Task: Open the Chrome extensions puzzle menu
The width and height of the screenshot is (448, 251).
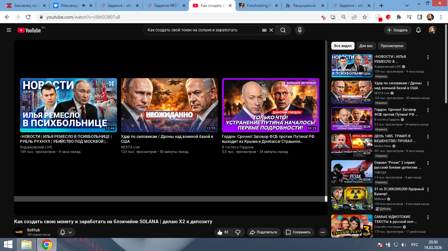Action: [x=399, y=17]
